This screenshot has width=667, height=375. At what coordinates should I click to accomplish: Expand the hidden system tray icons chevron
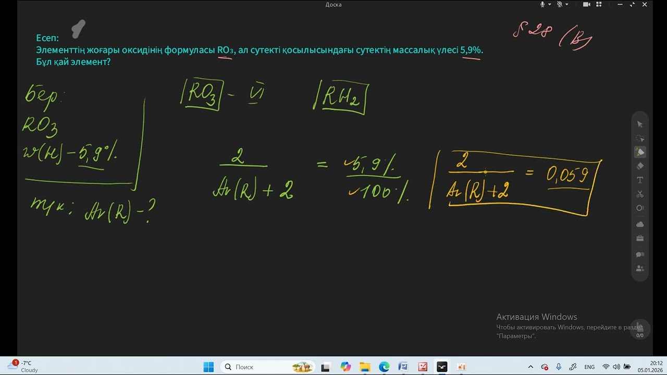[530, 367]
